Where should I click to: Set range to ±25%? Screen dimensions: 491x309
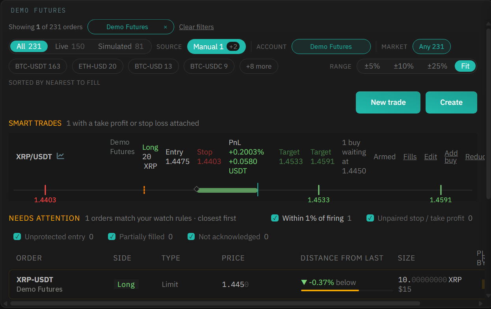(x=437, y=66)
